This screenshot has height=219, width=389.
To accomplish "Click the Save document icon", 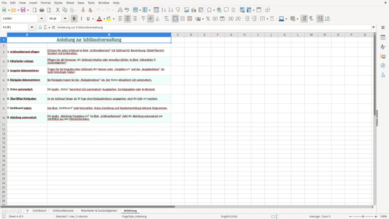I will coord(23,10).
